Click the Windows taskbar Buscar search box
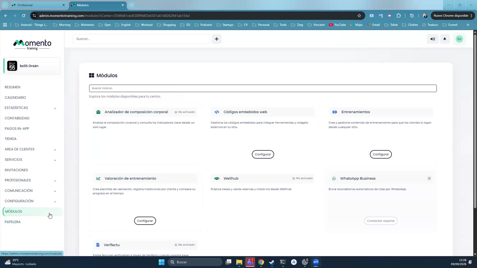This screenshot has height=268, width=477. tap(195, 262)
